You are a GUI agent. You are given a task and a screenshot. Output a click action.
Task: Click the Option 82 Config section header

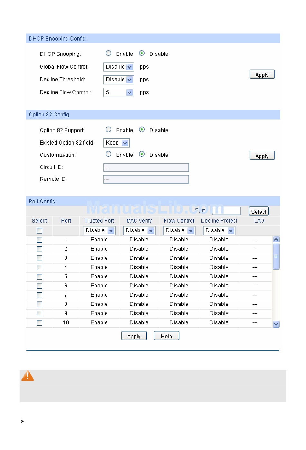click(x=153, y=115)
